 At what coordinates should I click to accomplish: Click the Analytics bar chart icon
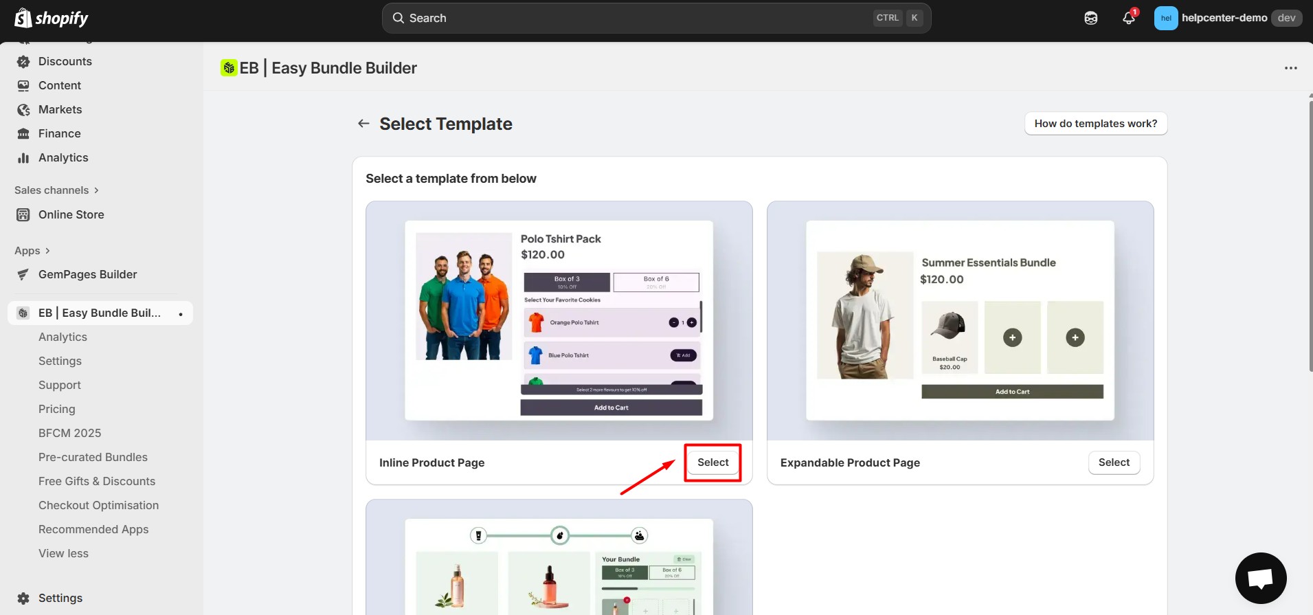click(23, 158)
